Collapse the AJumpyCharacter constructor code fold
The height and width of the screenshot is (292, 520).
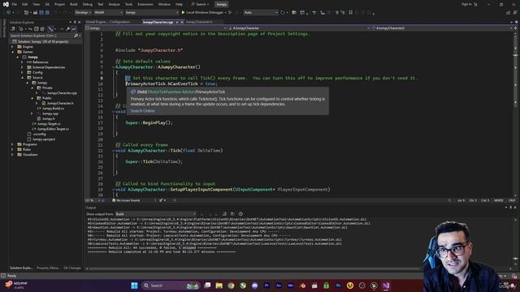click(113, 67)
